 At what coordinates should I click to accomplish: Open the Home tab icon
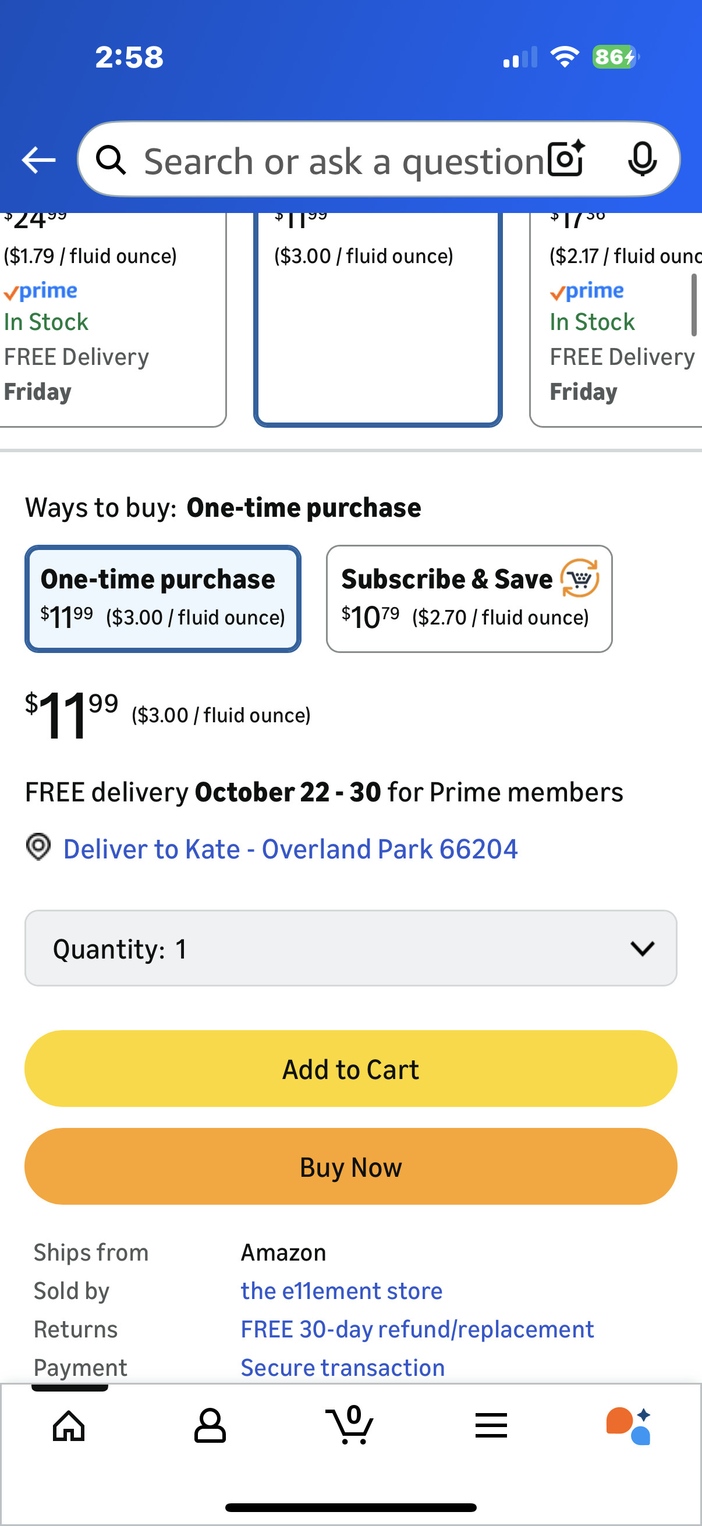coord(69,1425)
